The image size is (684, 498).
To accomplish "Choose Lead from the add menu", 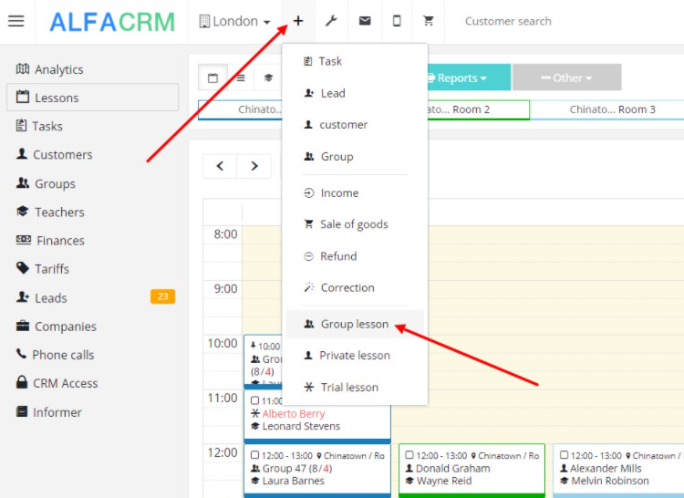I will pyautogui.click(x=355, y=93).
